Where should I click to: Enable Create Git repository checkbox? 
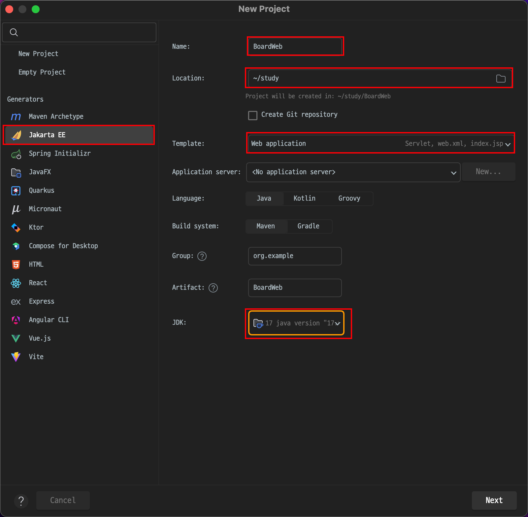coord(253,115)
